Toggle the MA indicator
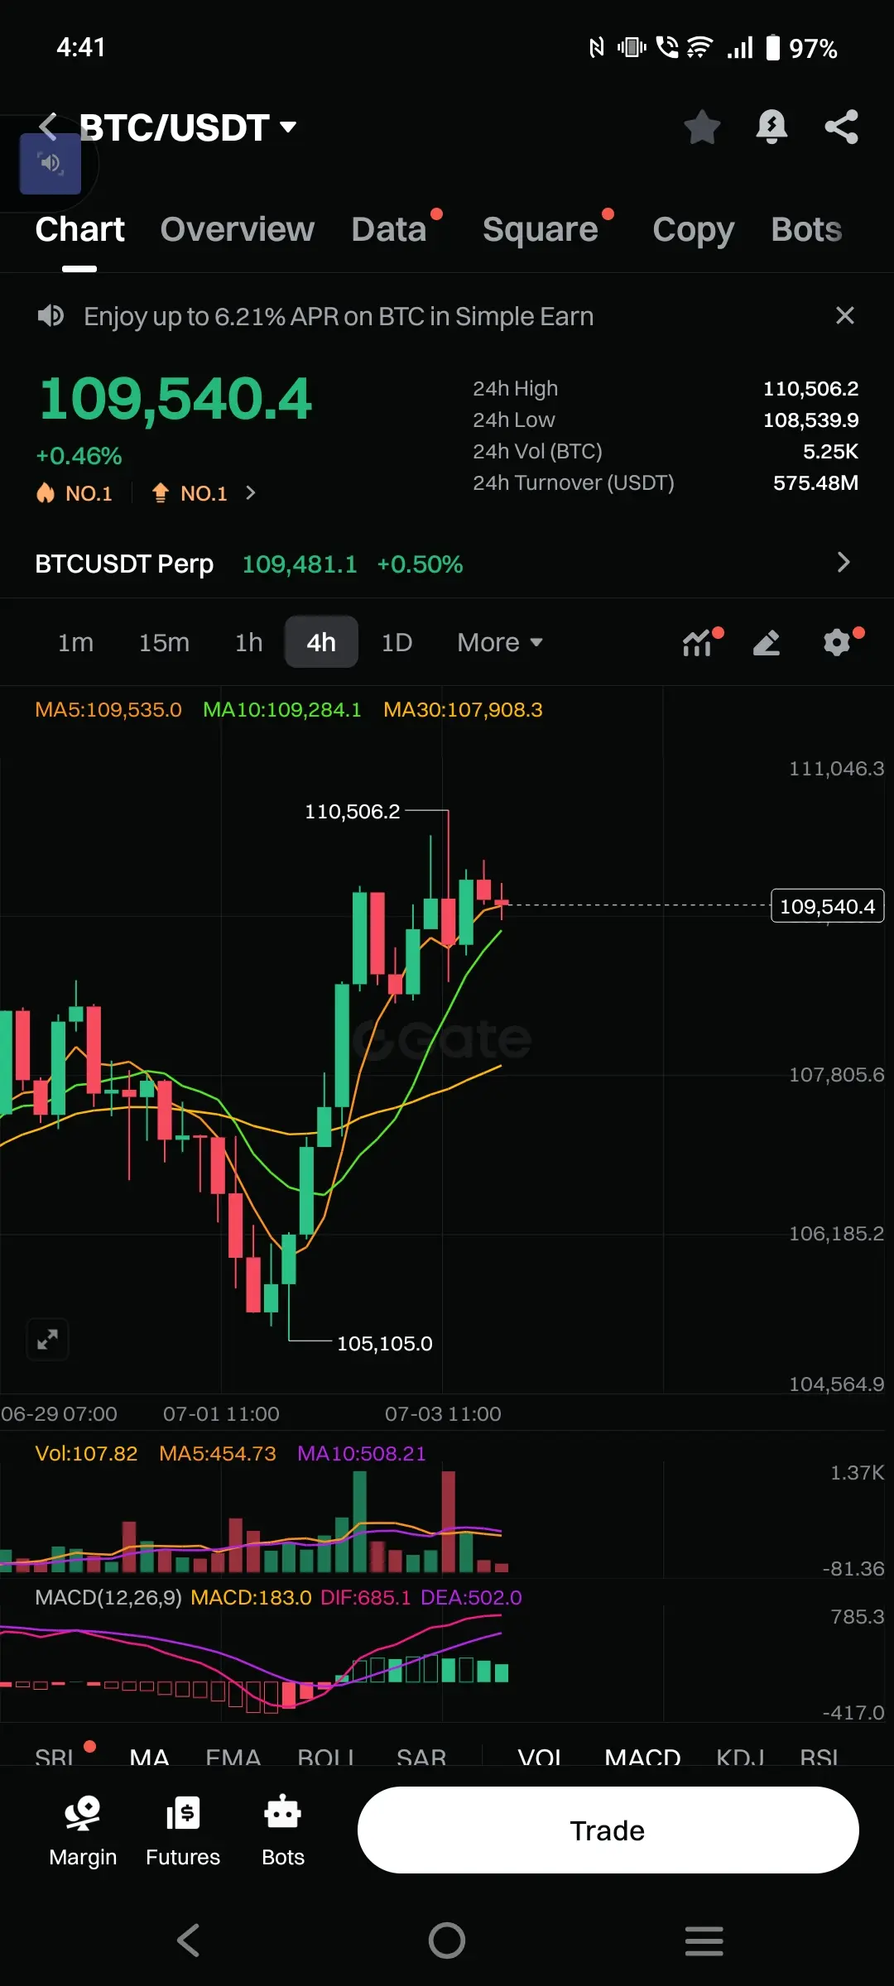 (x=150, y=1756)
